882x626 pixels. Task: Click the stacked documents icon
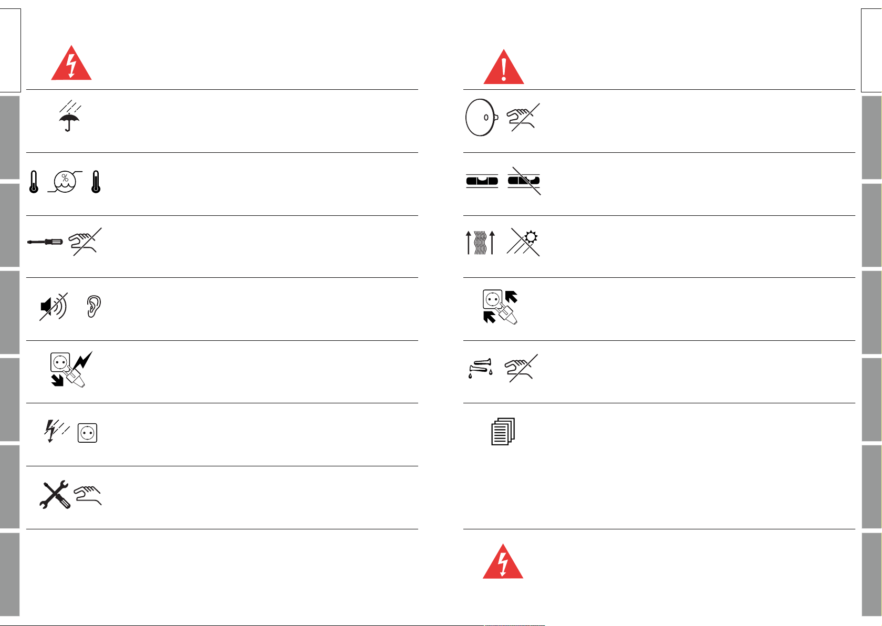(x=503, y=432)
